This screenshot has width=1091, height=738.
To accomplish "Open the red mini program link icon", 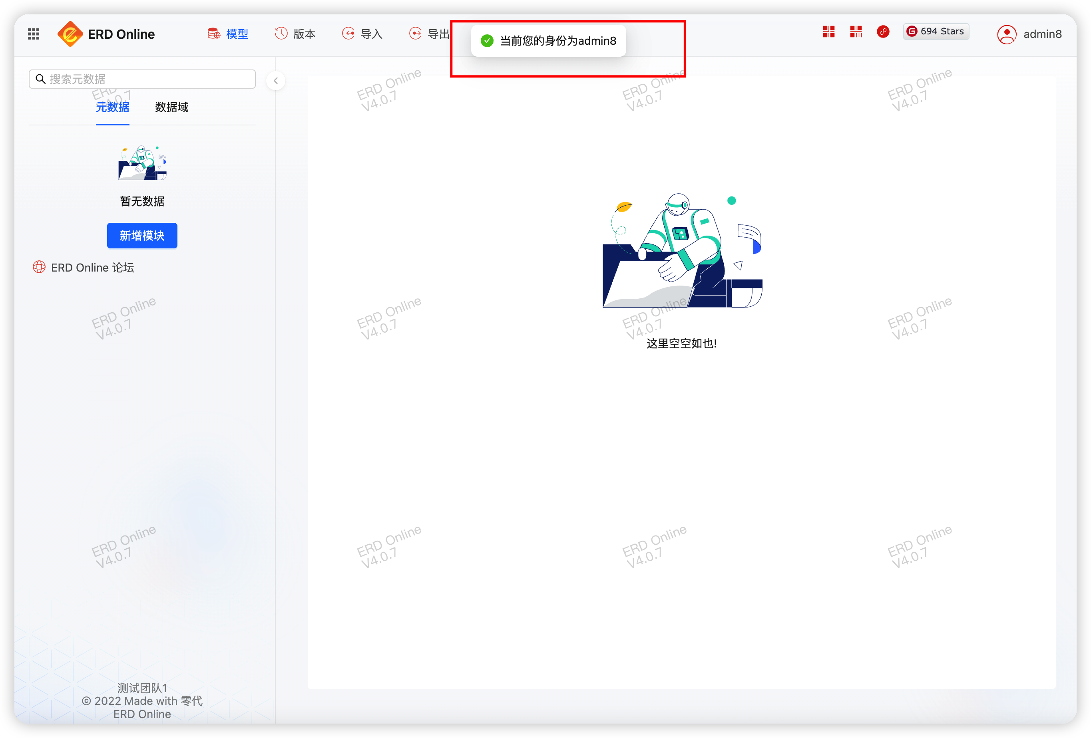I will coord(882,32).
